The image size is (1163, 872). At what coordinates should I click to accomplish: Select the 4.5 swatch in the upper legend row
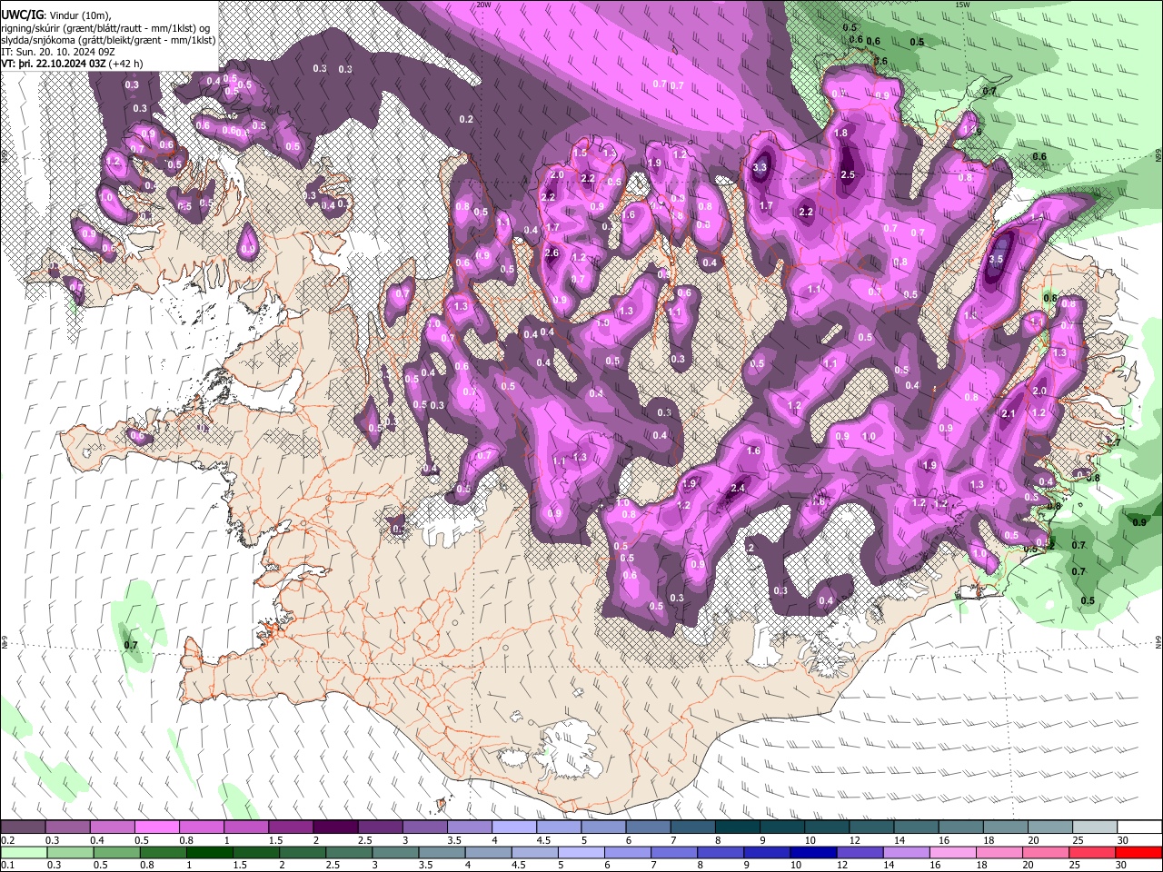click(559, 827)
